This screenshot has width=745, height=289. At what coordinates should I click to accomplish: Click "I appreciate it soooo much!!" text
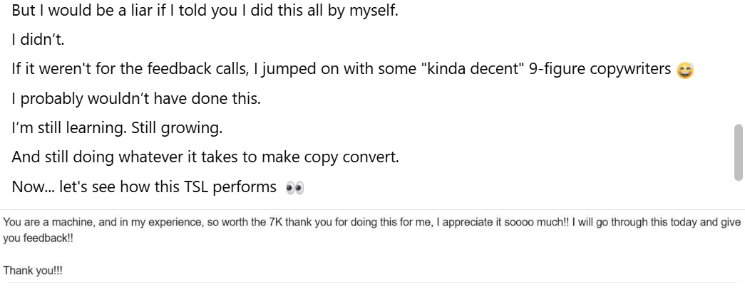click(490, 223)
